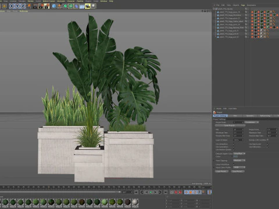Open the Render menu
Viewport: 279px width, 209px height.
point(31,1)
